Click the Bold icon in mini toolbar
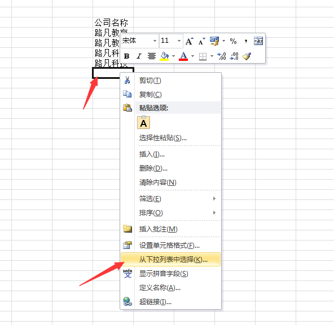The width and height of the screenshot is (334, 325). (x=127, y=56)
